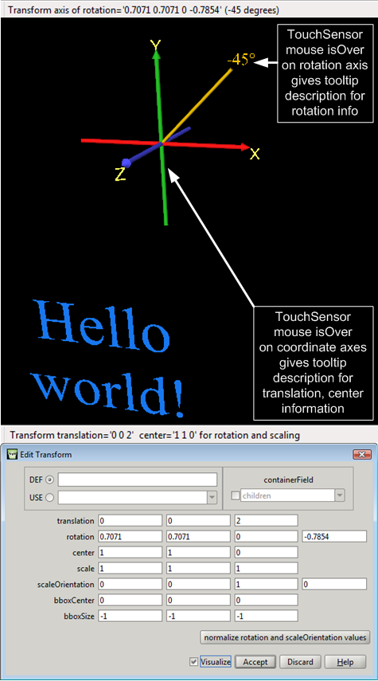
Task: Close the Edit Transform dialog
Action: coord(362,454)
